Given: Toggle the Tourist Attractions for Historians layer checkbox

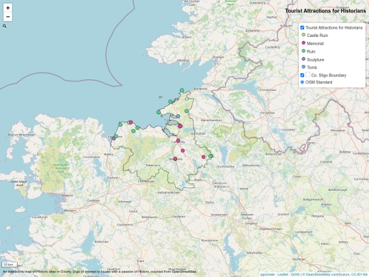Looking at the screenshot, I should 302,27.
